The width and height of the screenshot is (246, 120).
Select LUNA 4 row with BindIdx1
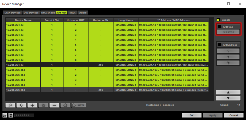pyautogui.click(x=107, y=70)
